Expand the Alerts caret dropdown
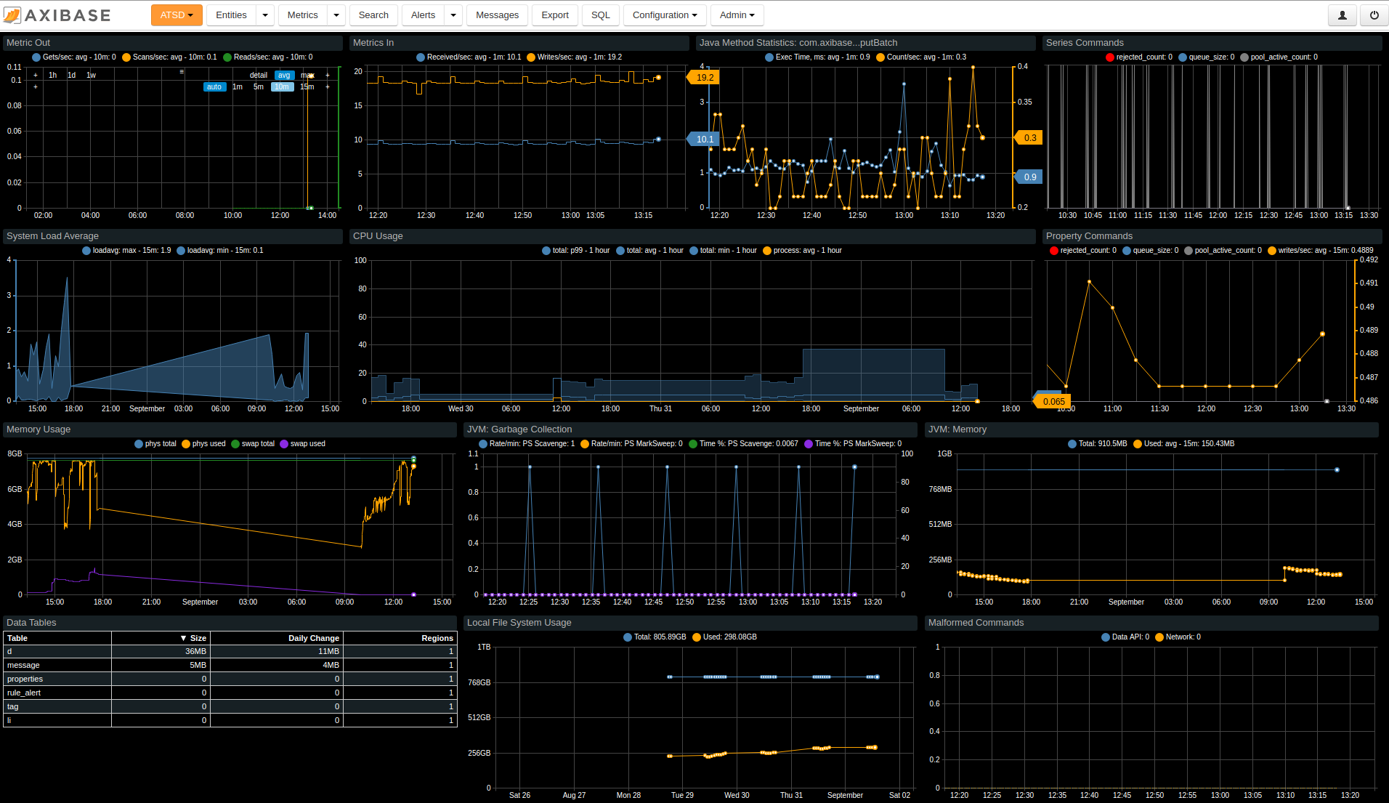The width and height of the screenshot is (1389, 803). (x=453, y=15)
